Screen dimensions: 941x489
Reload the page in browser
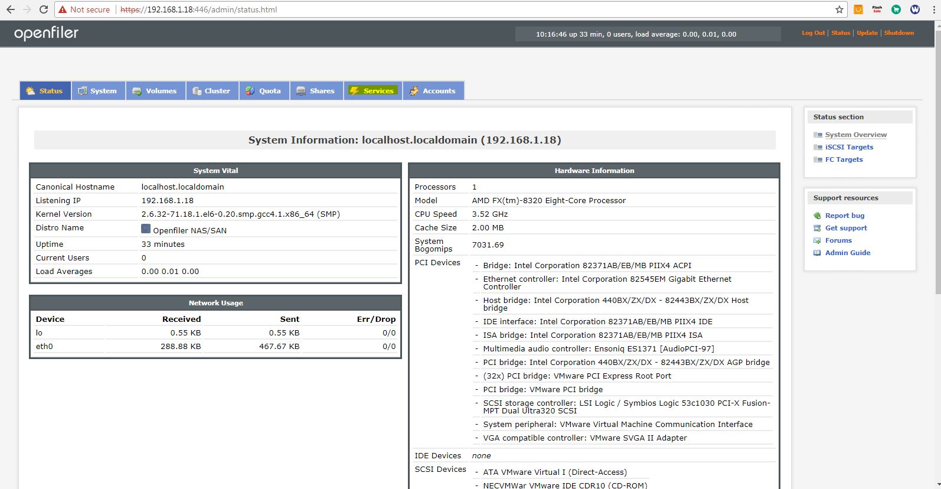[x=44, y=9]
